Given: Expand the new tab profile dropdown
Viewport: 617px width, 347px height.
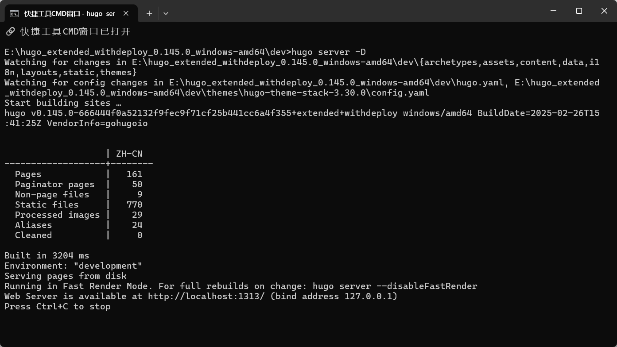Looking at the screenshot, I should pos(166,13).
